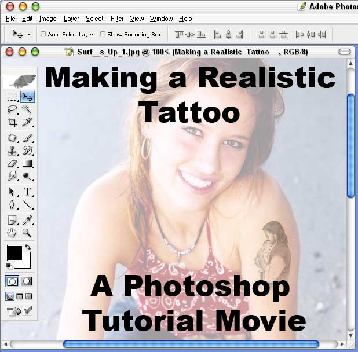Screen dimensions: 358x352
Task: Click the Move tool icon in options bar
Action: pyautogui.click(x=17, y=34)
